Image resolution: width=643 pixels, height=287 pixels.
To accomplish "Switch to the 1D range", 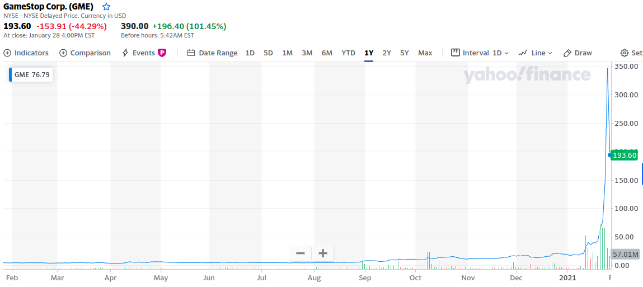I will tap(250, 53).
